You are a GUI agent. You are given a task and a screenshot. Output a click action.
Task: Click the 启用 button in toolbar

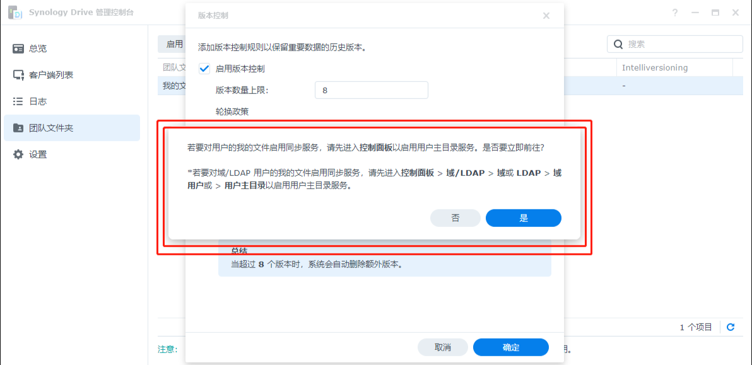pos(172,44)
